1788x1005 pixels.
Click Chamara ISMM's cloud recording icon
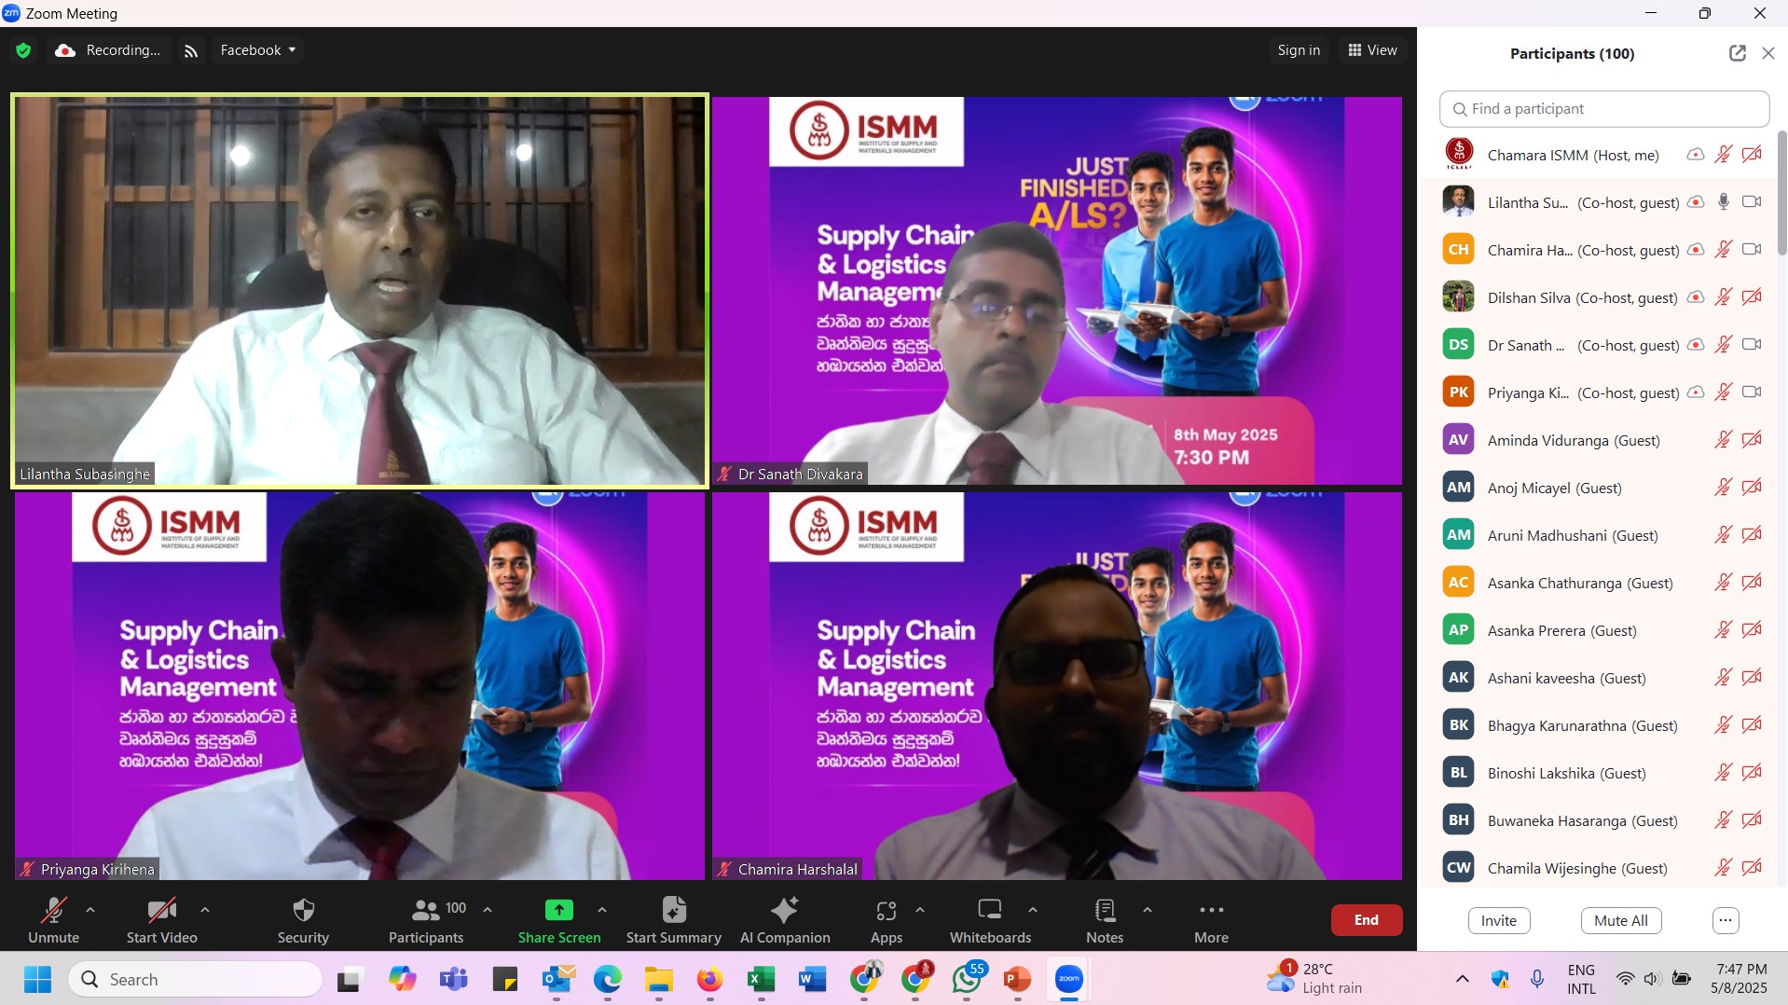click(1696, 155)
